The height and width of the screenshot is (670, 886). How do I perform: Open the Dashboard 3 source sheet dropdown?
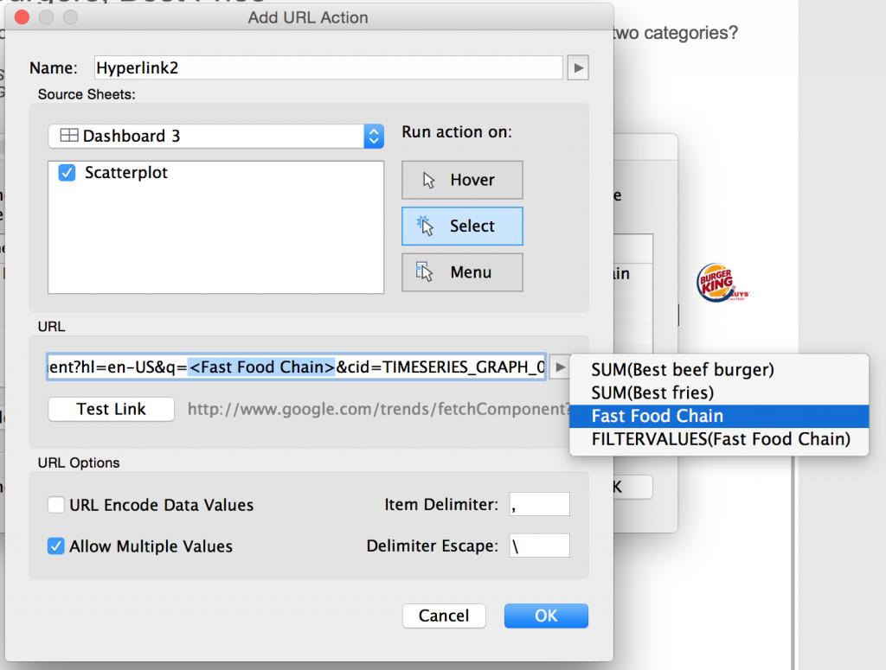[x=373, y=136]
